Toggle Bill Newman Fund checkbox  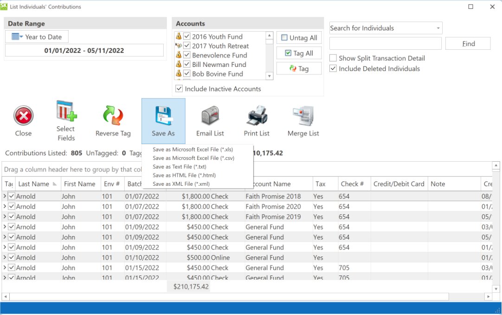tap(187, 65)
